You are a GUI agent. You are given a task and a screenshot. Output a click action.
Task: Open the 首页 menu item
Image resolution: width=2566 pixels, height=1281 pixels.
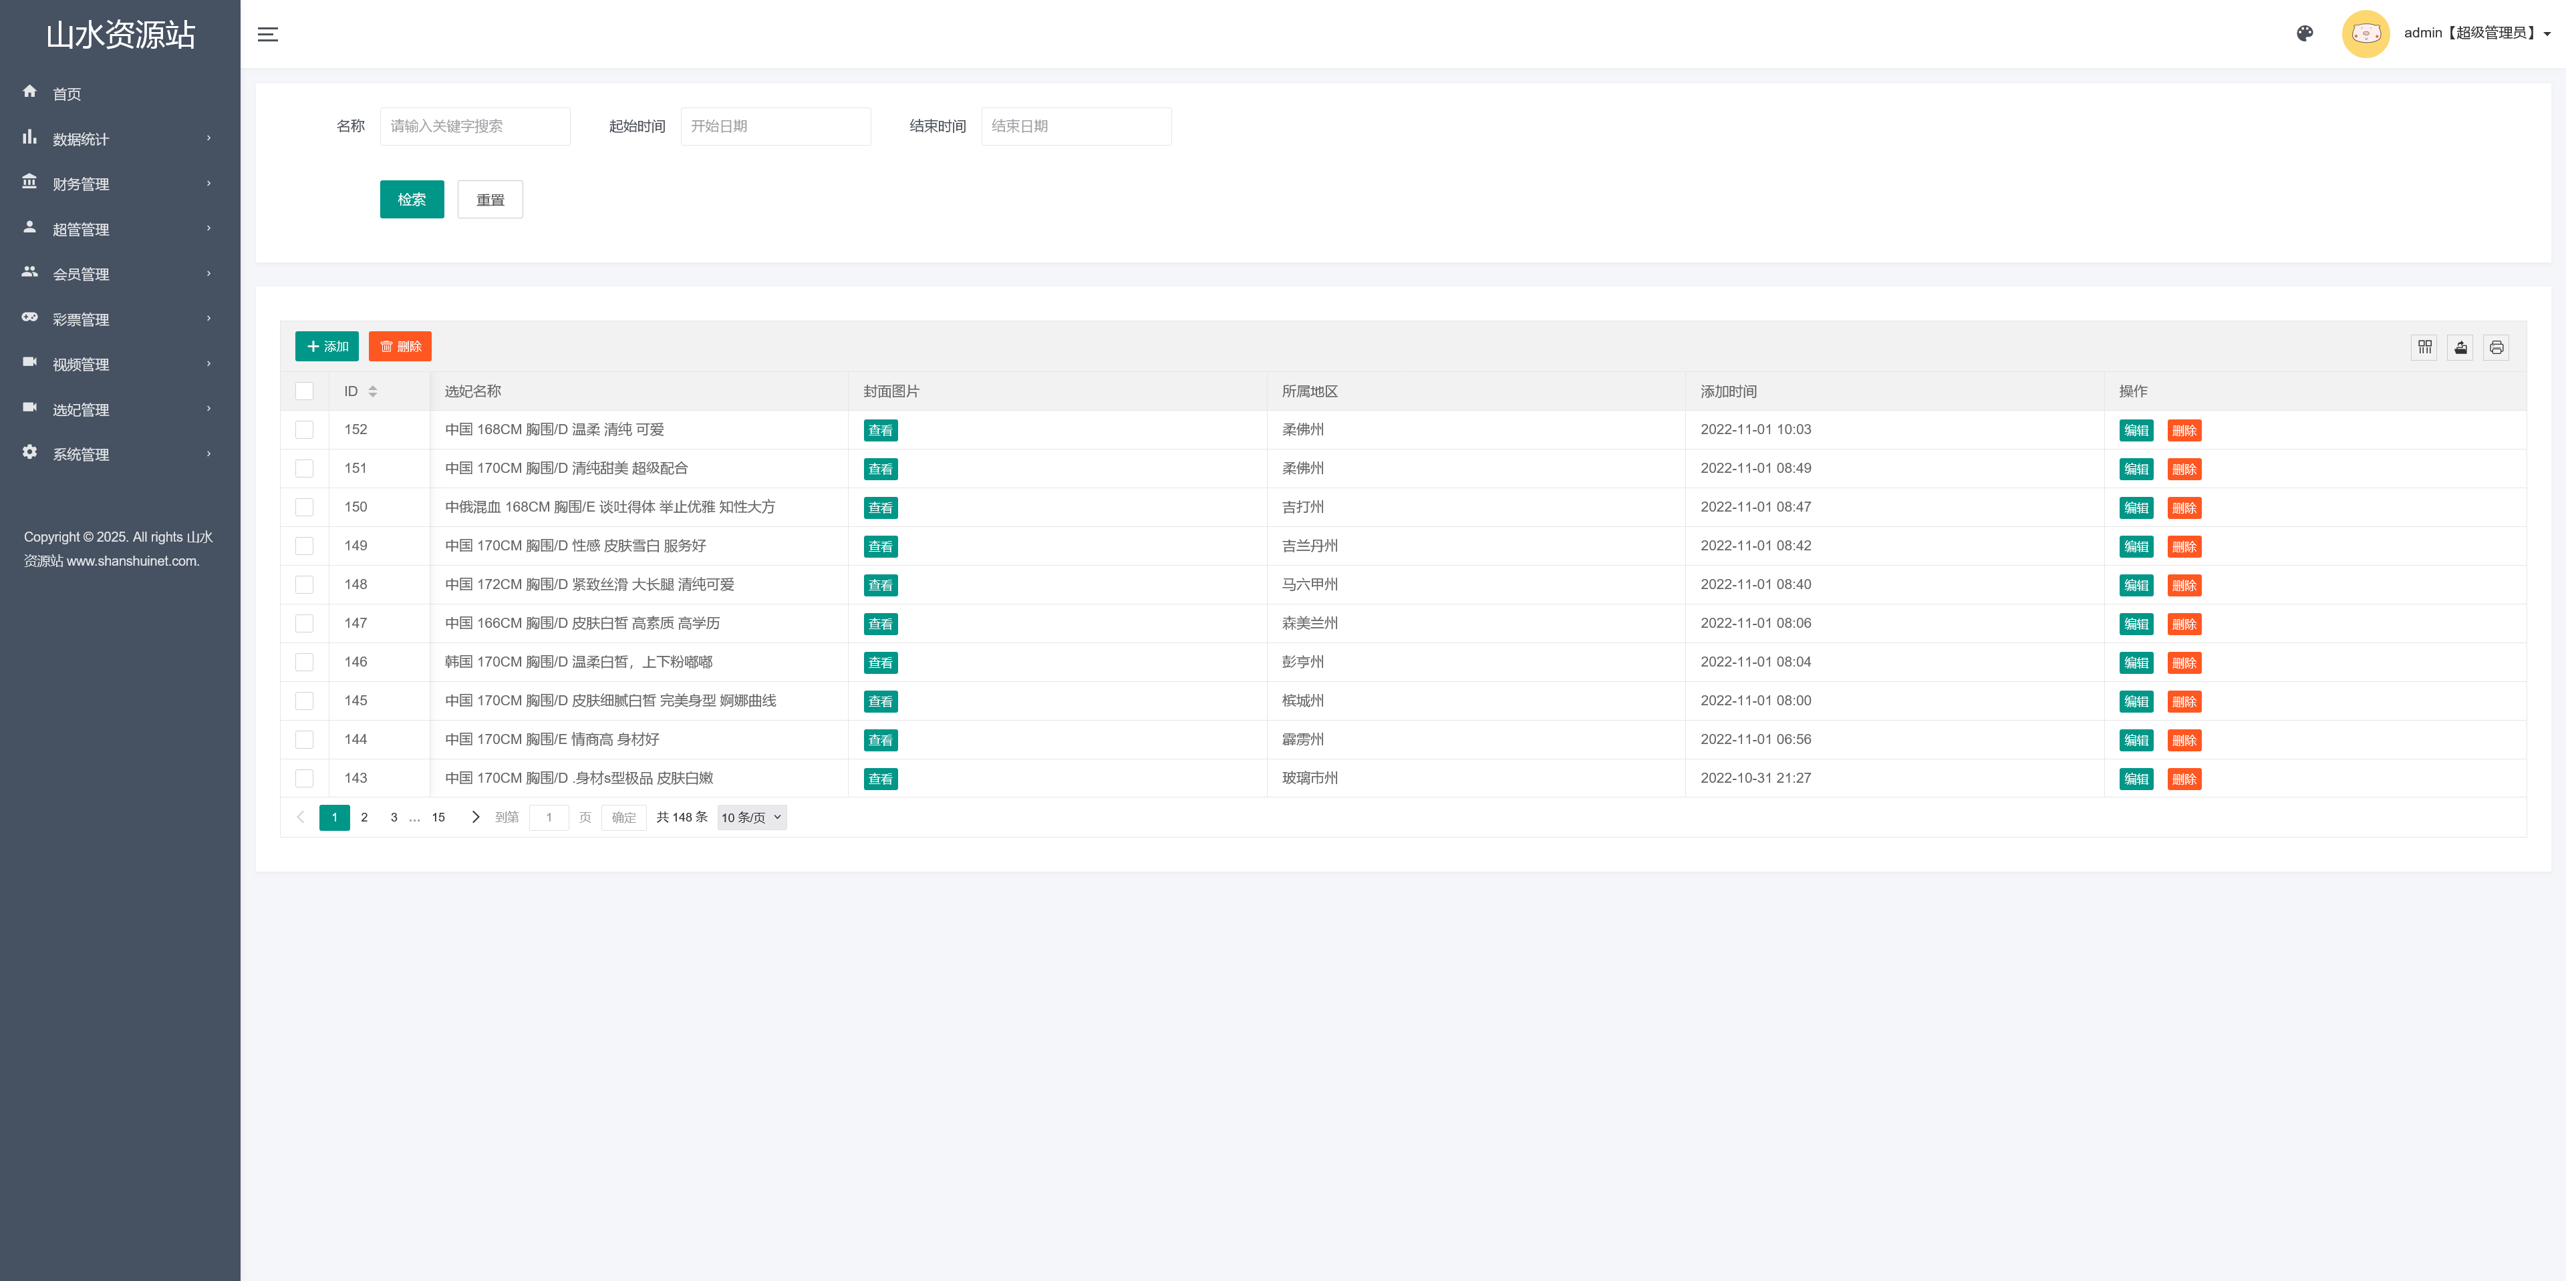coord(67,94)
